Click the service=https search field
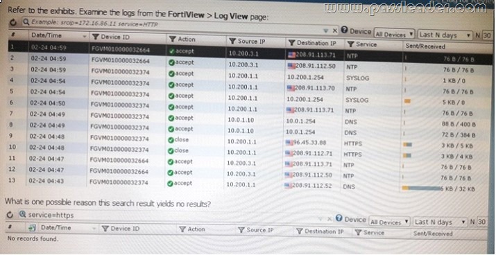Image resolution: width=496 pixels, height=255 pixels. point(168,216)
